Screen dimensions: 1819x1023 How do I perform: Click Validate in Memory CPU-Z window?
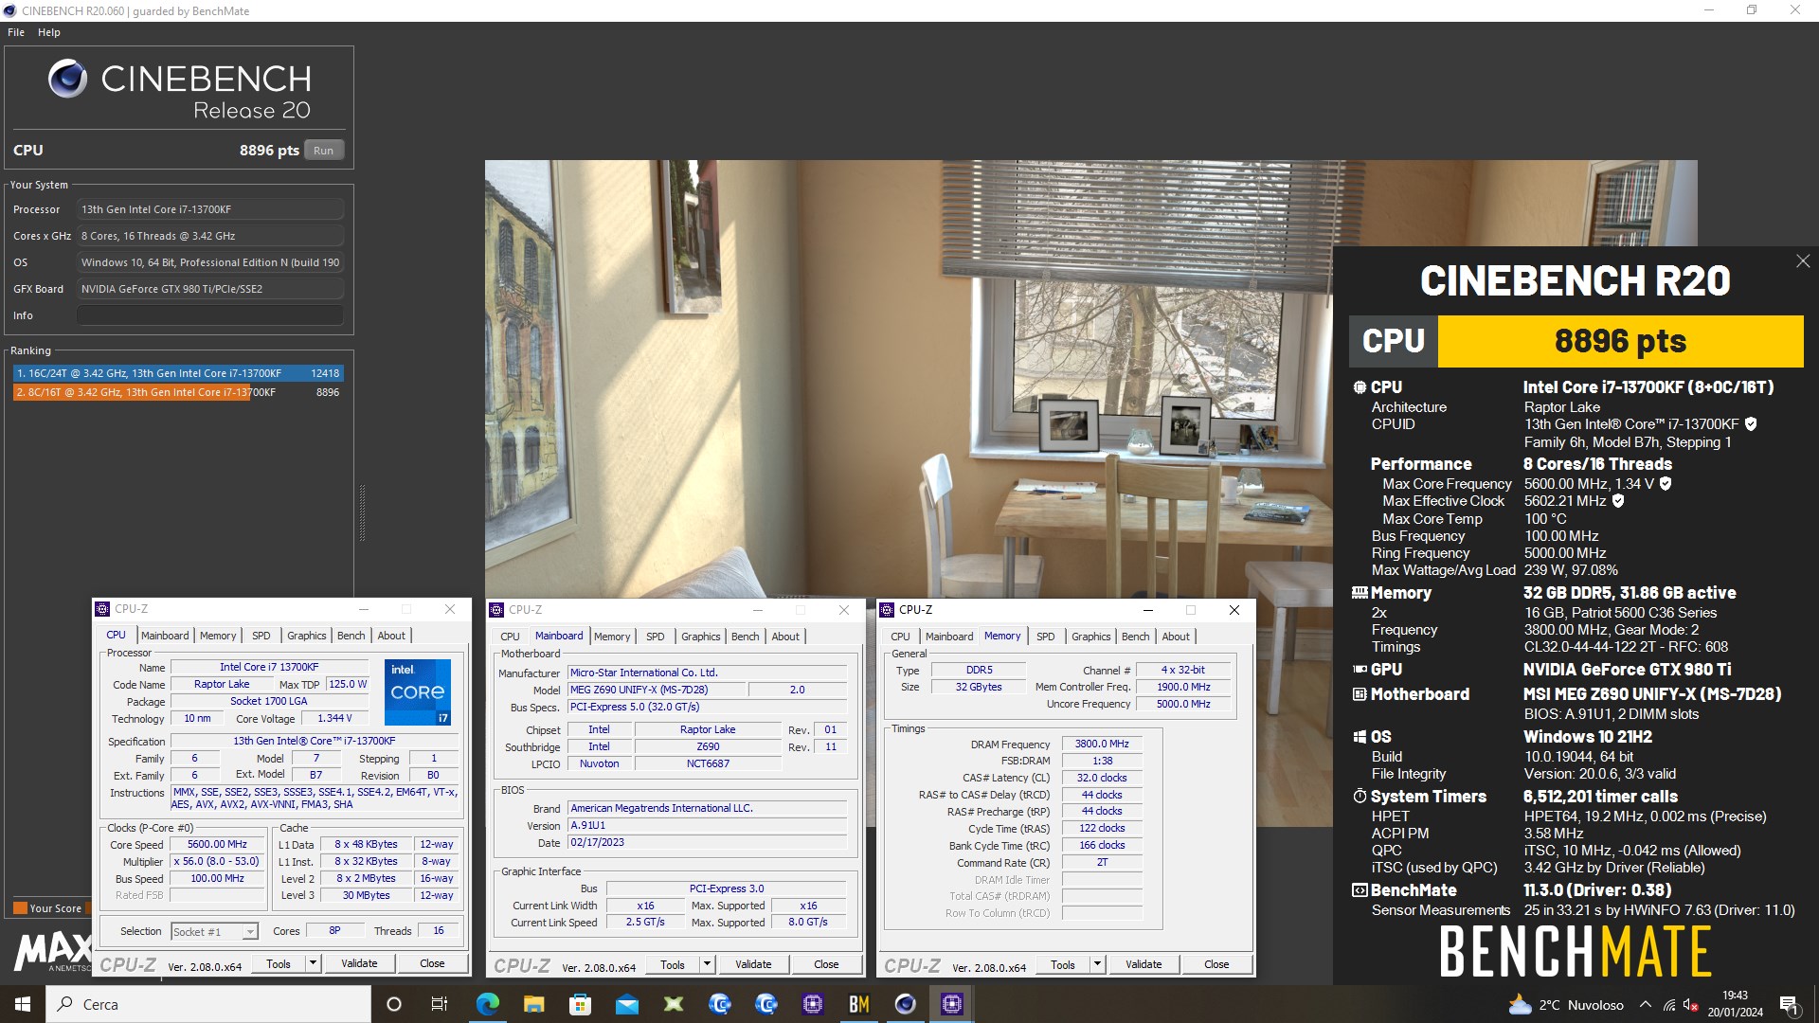click(1144, 964)
